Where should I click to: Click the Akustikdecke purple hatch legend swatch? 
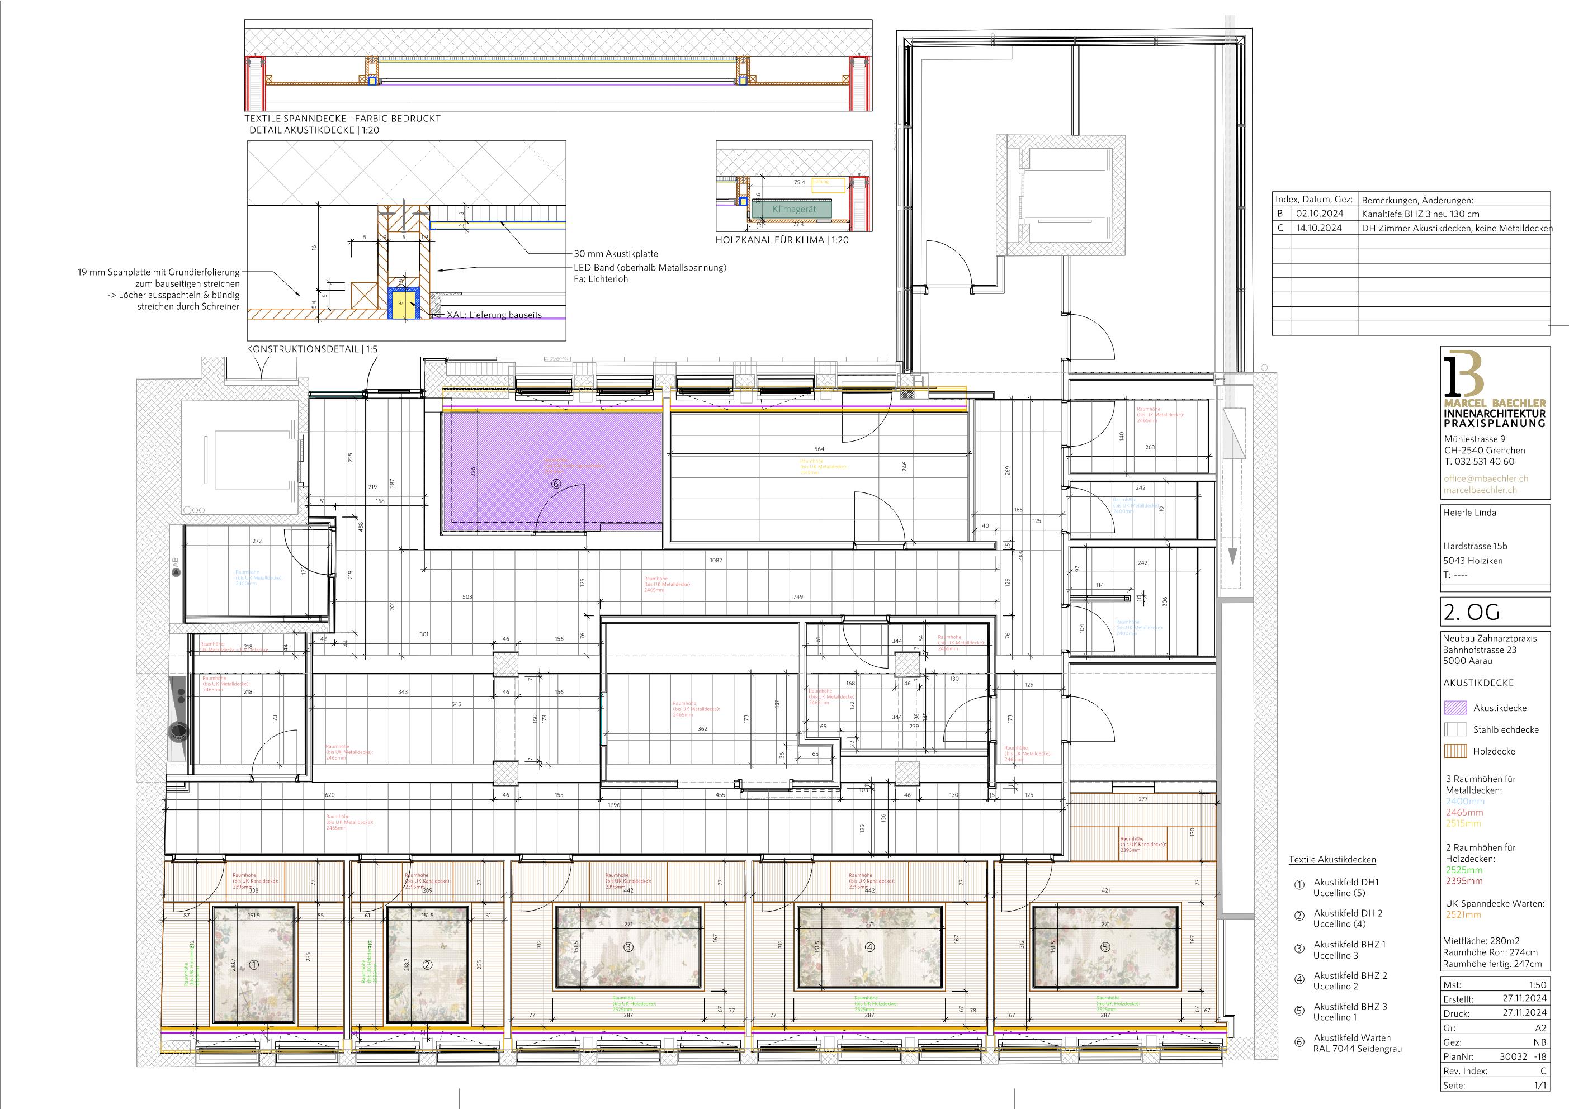pos(1455,708)
